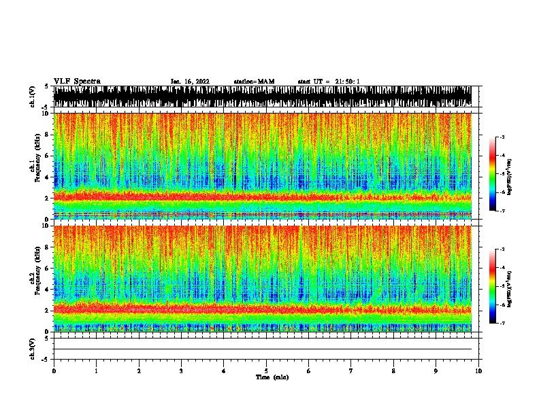Viewport: 539px width, 416px height.
Task: Click "-7" on the ch.2 color scale
Action: (x=502, y=323)
